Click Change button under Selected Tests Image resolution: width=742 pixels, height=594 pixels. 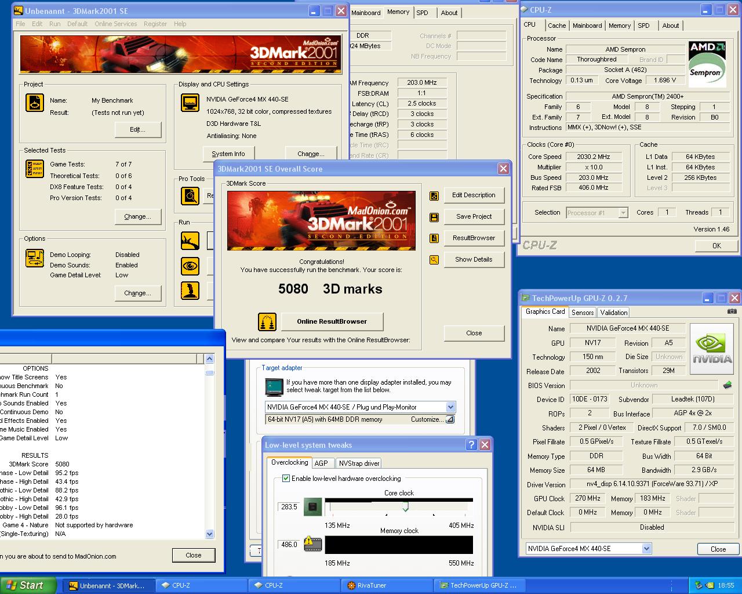coord(137,217)
